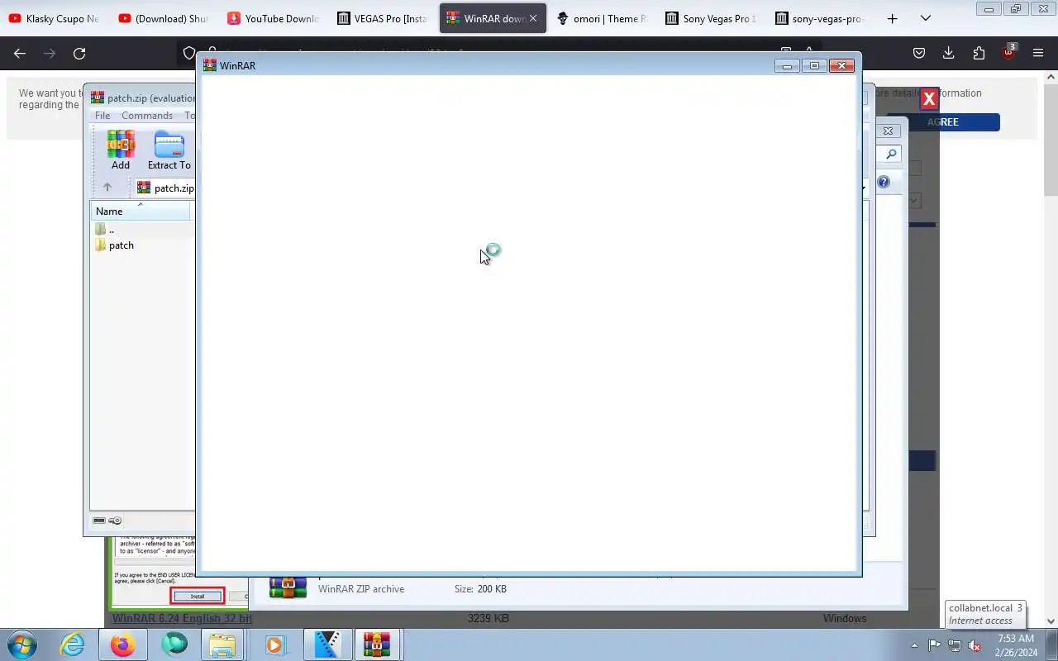Switch to WinRAR in the taskbar
The width and height of the screenshot is (1058, 661).
pos(377,644)
